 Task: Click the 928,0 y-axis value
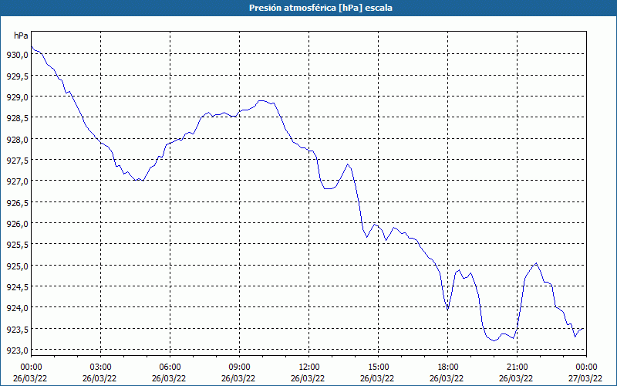click(x=17, y=140)
